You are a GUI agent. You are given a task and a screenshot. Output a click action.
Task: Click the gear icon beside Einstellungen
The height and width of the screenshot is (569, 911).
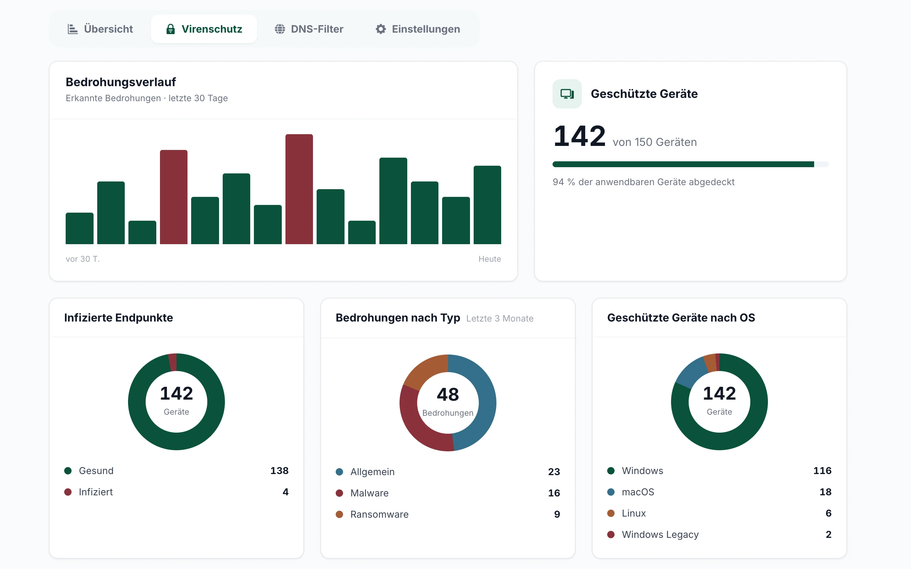tap(380, 29)
